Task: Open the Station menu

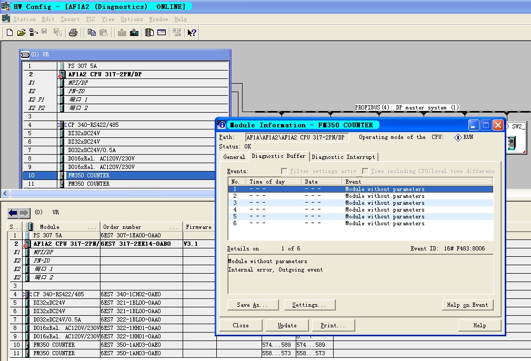Action: click(x=24, y=19)
